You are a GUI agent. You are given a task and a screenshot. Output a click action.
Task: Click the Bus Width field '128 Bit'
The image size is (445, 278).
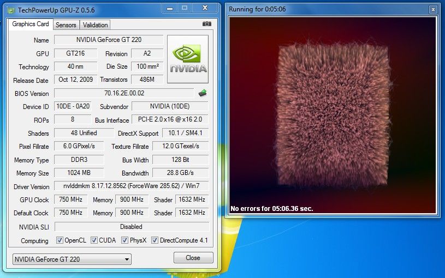181,160
